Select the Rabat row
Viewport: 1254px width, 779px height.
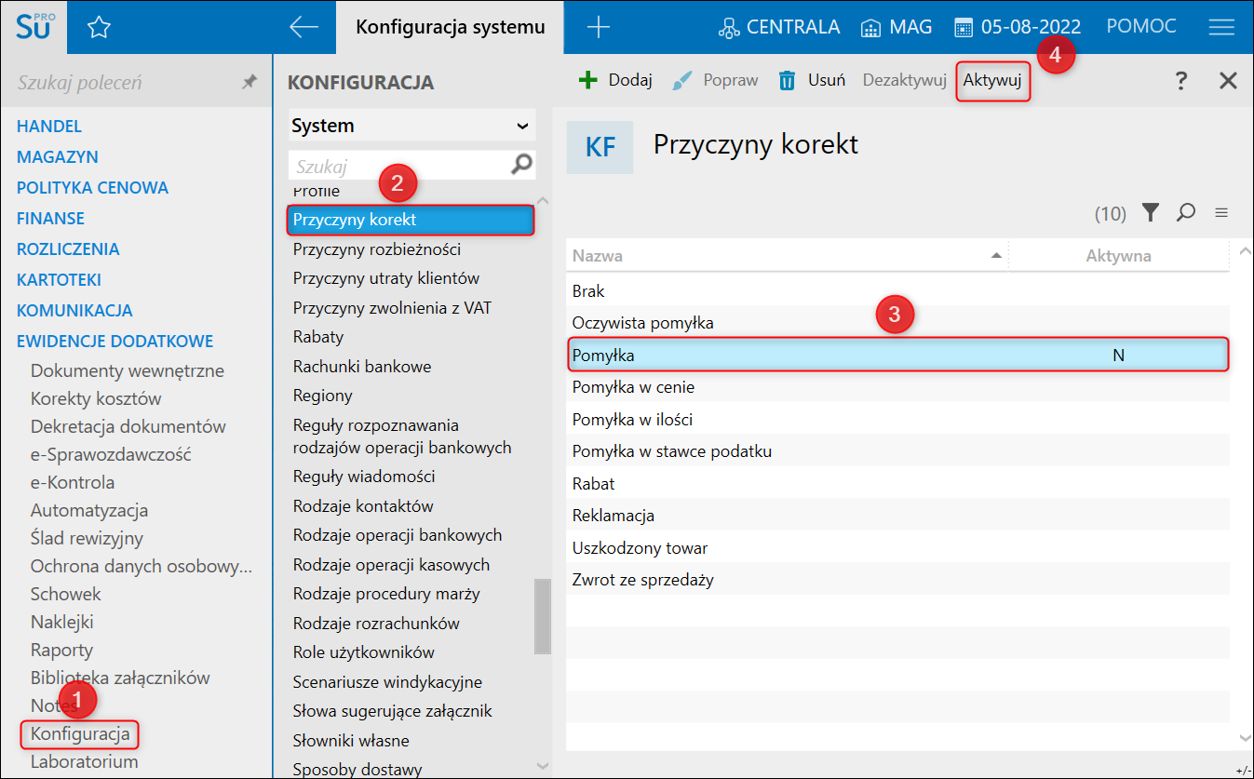click(x=898, y=484)
